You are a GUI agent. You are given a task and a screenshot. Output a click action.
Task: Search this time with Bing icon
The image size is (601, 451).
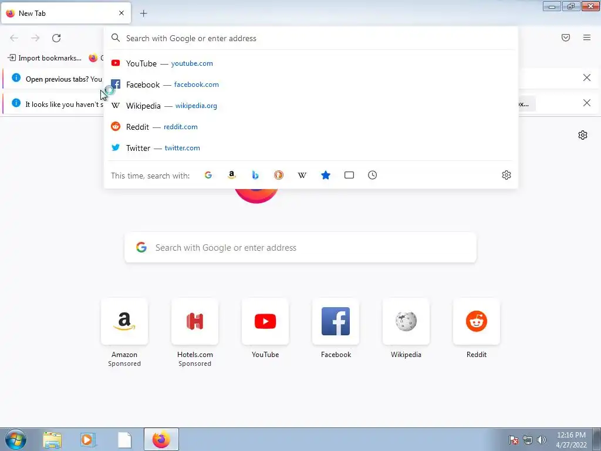tap(255, 175)
